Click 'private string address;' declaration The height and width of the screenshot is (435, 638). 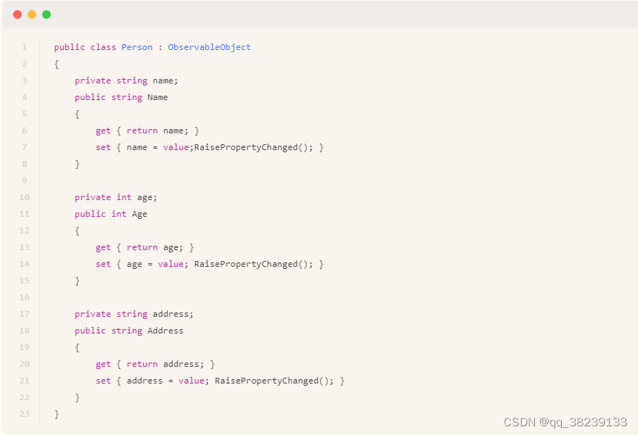tap(134, 314)
